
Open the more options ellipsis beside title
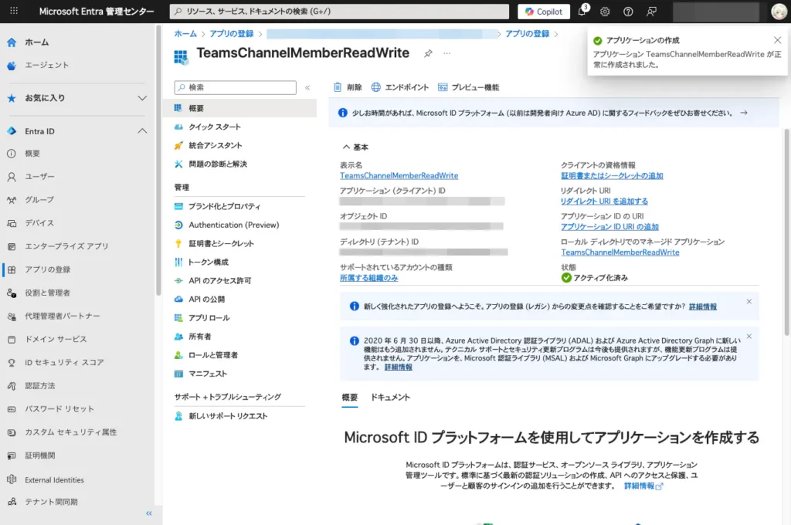[447, 53]
